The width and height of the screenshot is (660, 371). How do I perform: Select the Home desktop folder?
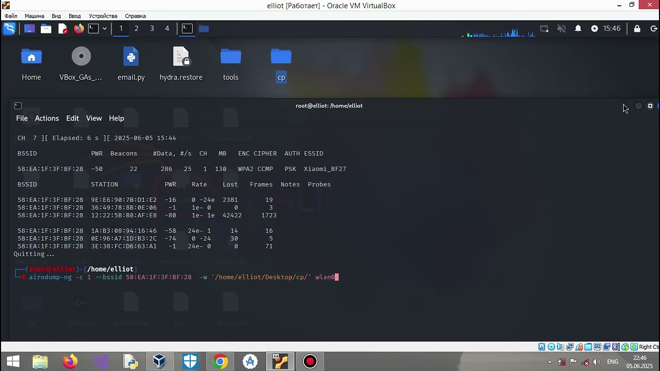[31, 64]
